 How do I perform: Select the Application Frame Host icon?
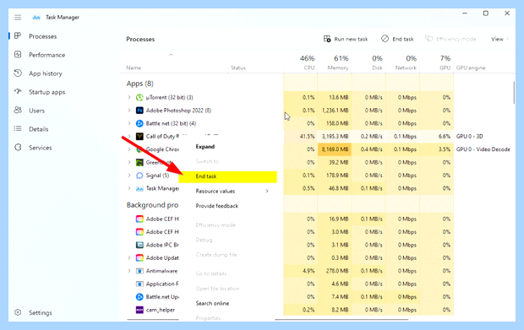click(139, 284)
